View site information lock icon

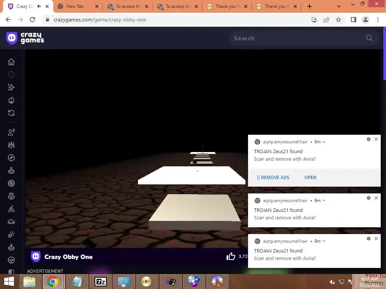47,20
